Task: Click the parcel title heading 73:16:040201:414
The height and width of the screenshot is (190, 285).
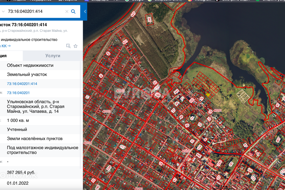Action: [24, 25]
